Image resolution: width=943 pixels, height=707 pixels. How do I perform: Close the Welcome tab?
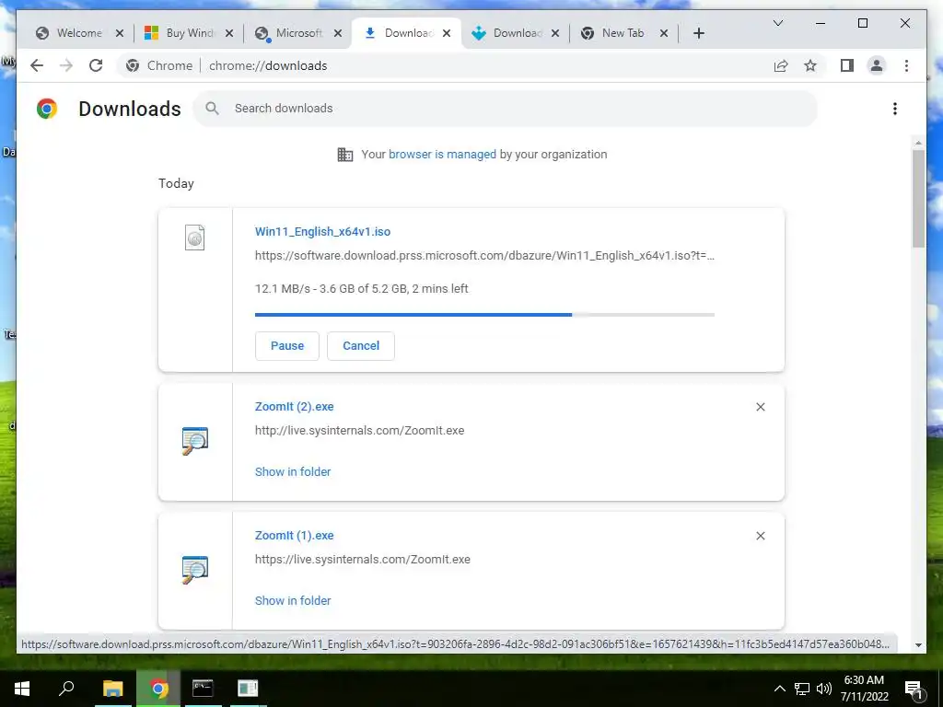(x=120, y=33)
